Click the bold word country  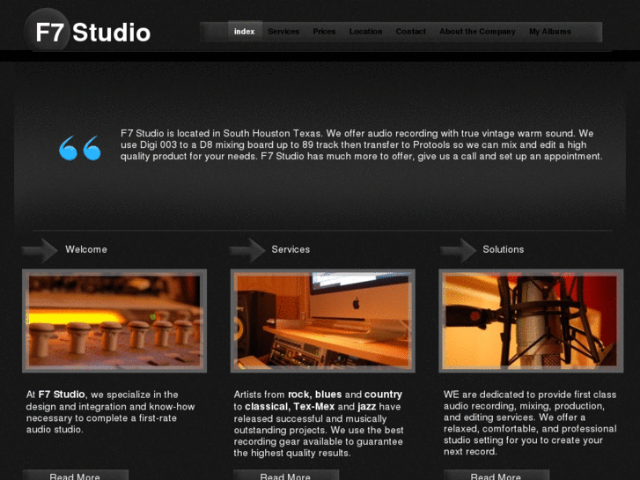pyautogui.click(x=383, y=395)
